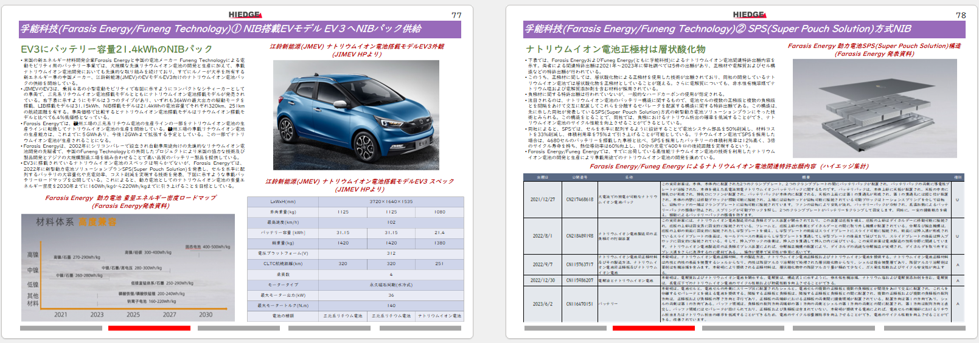Click heading 'ナトリウムイオン電池正極材は層状酸化物'
This screenshot has width=979, height=343.
click(616, 49)
